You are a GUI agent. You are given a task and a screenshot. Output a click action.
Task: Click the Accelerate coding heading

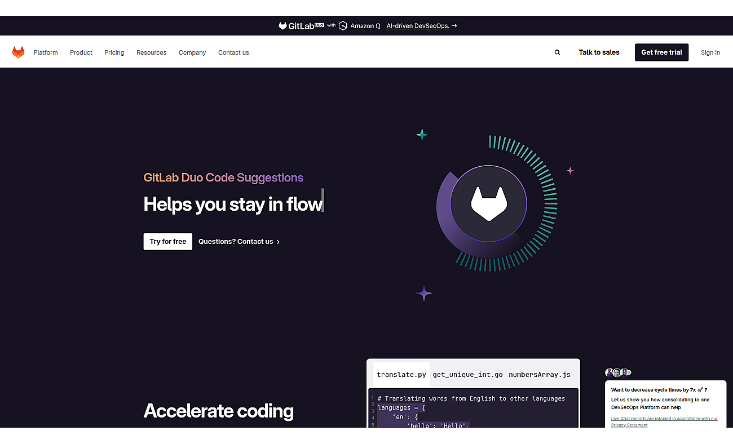(219, 411)
